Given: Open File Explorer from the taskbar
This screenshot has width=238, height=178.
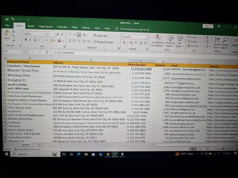Looking at the screenshot, I should point(86,154).
